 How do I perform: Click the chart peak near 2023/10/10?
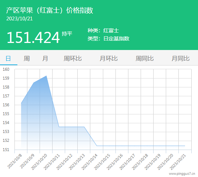tap(46, 76)
